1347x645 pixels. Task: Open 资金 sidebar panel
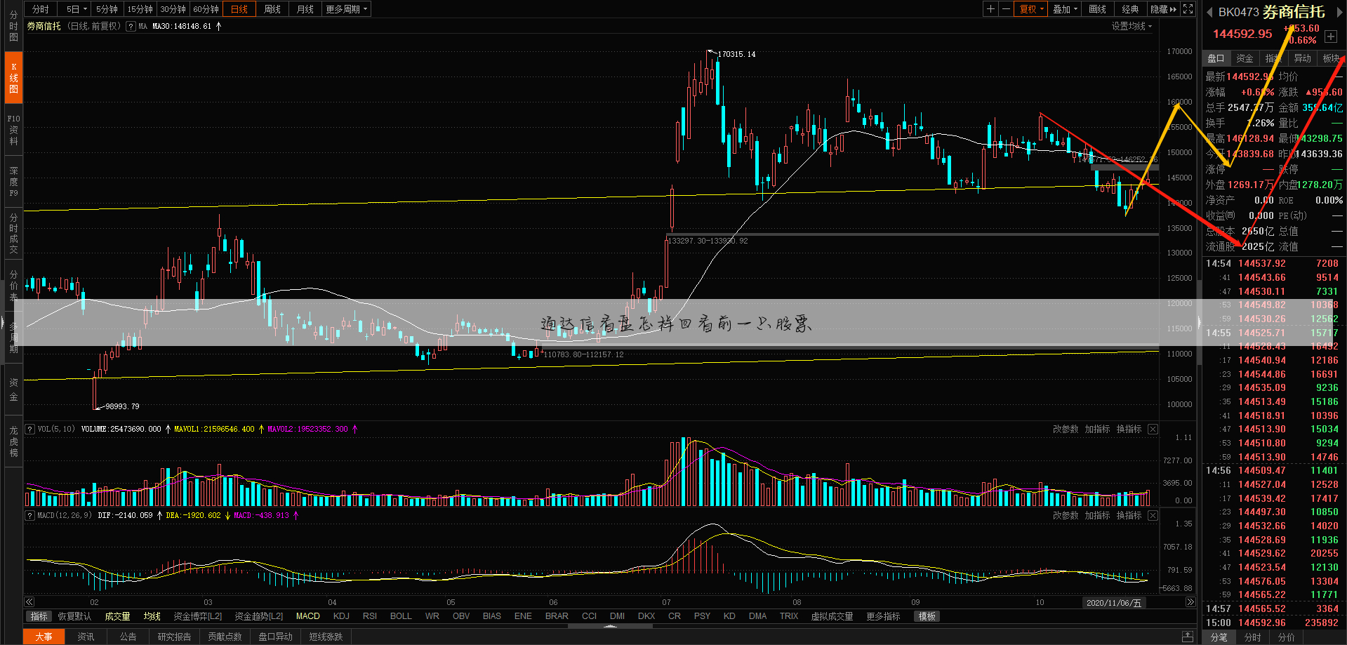pyautogui.click(x=13, y=390)
